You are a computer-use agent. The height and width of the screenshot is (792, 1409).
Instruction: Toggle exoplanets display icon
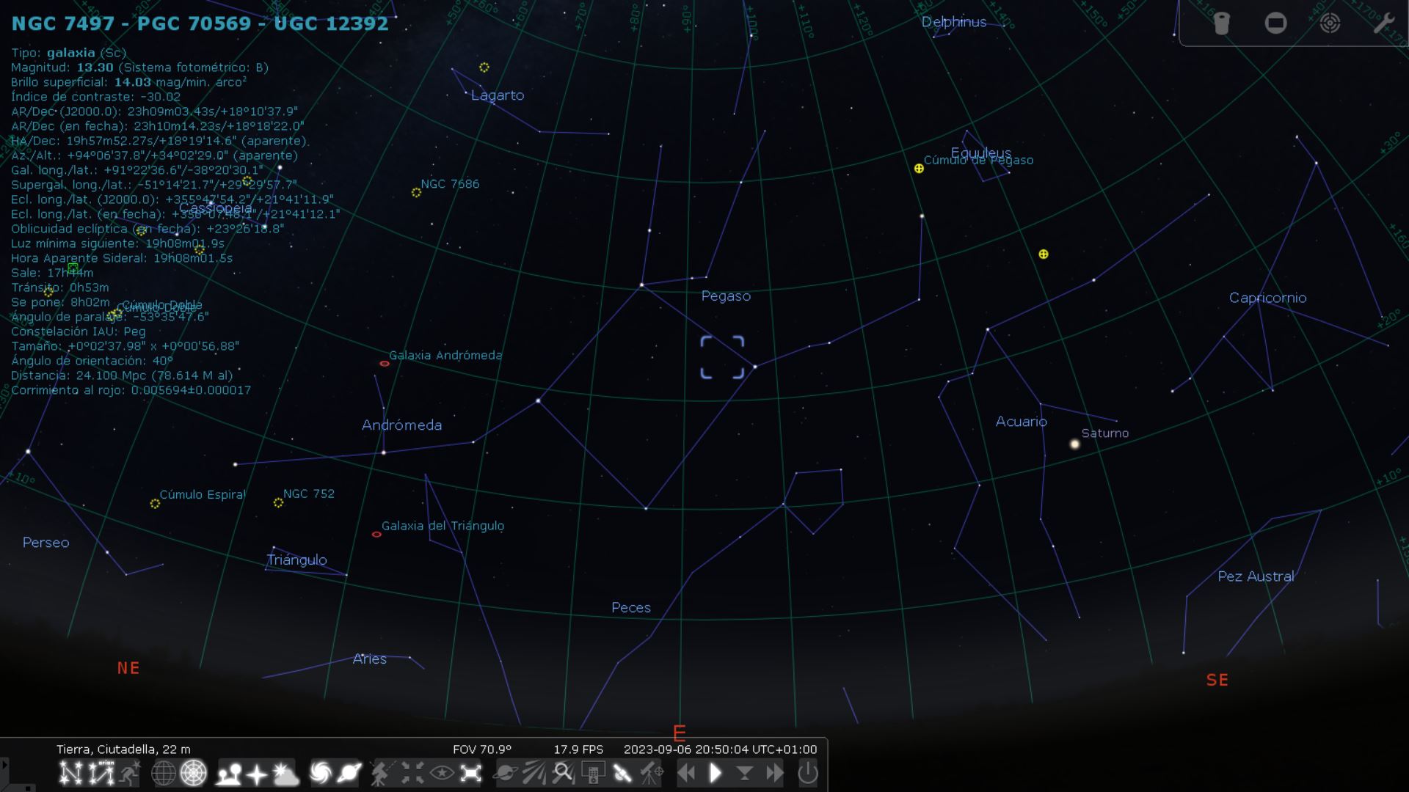(505, 773)
